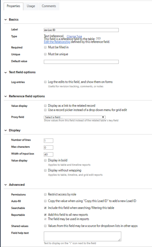Collapse the Reference field options chevron
The height and width of the screenshot is (247, 152).
(6, 96)
